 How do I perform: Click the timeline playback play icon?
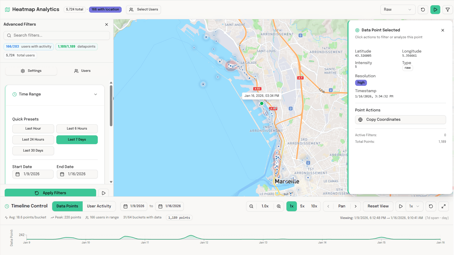[401, 206]
